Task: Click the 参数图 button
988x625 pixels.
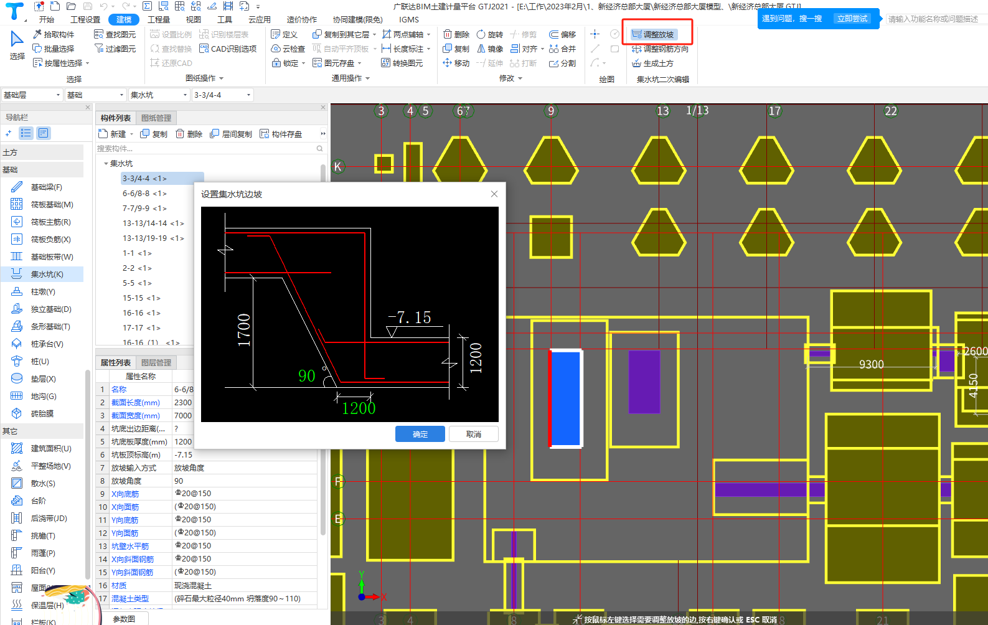Action: (x=124, y=619)
